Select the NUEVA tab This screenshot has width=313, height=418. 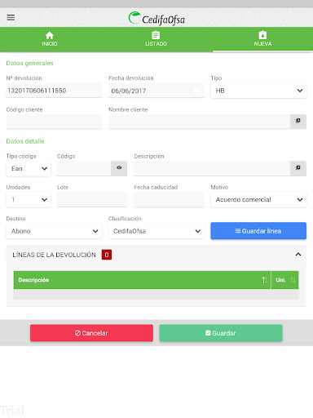click(262, 39)
